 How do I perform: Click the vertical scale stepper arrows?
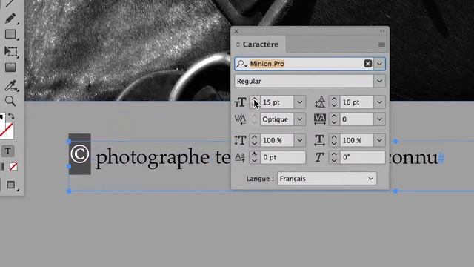click(x=255, y=140)
